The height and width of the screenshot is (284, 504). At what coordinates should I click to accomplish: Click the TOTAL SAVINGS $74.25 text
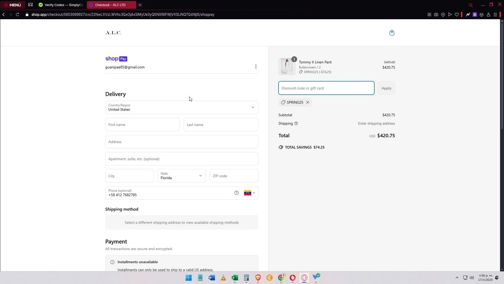pyautogui.click(x=304, y=147)
